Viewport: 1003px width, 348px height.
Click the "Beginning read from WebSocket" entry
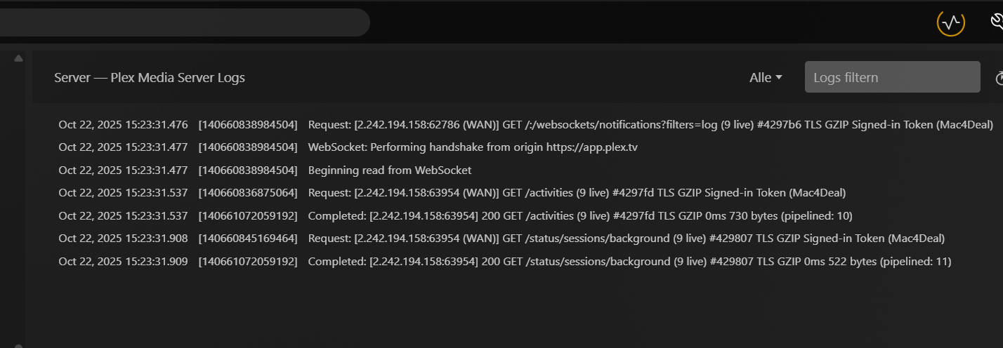pyautogui.click(x=389, y=170)
